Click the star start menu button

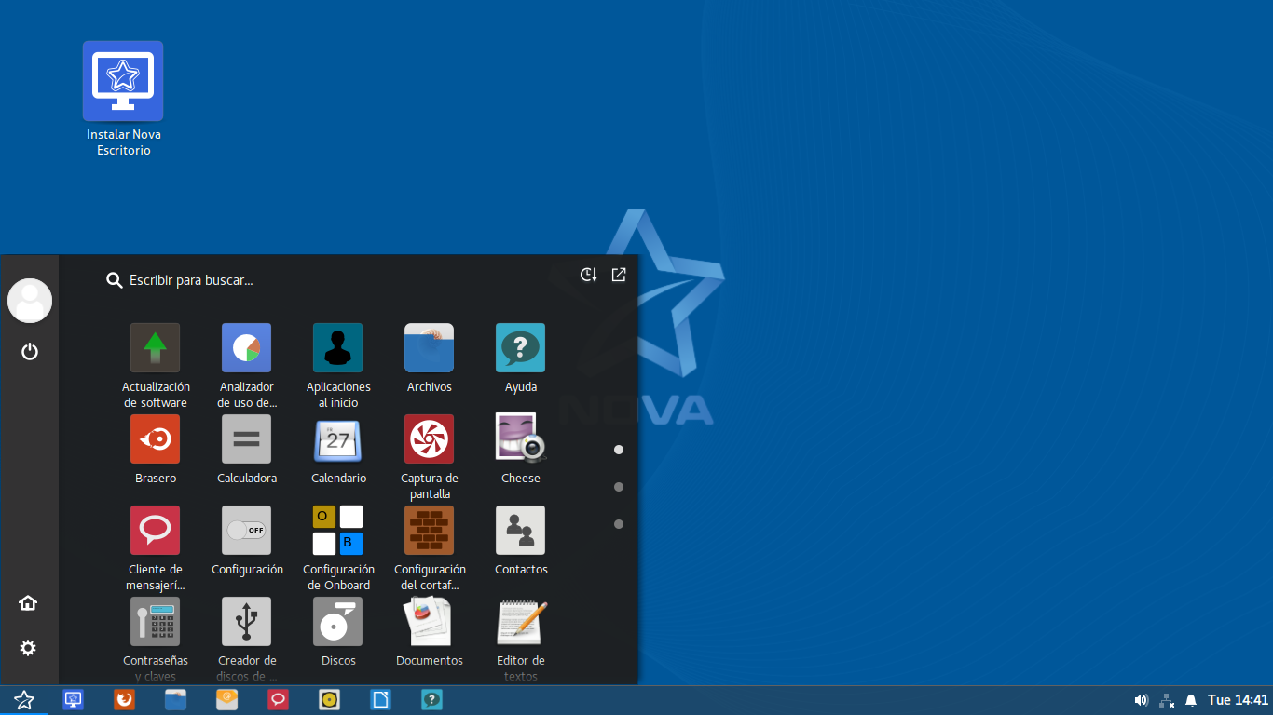tap(24, 700)
